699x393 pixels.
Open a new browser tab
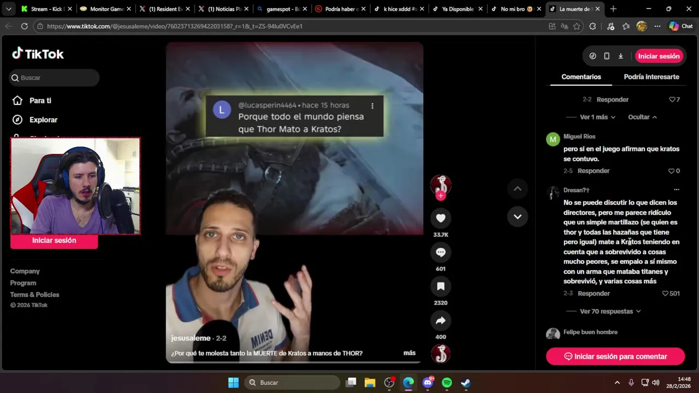point(613,9)
